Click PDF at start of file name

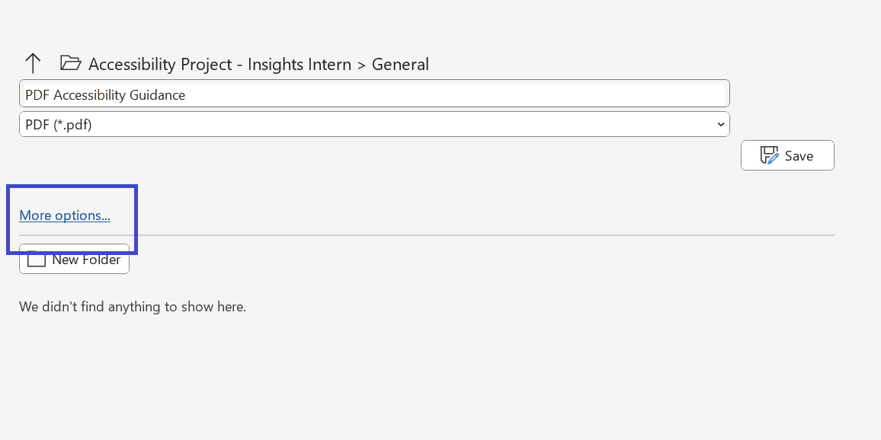click(x=37, y=95)
